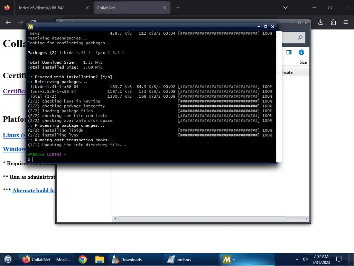
Task: Click the search icon in the Explorer window
Action: coord(300,37)
